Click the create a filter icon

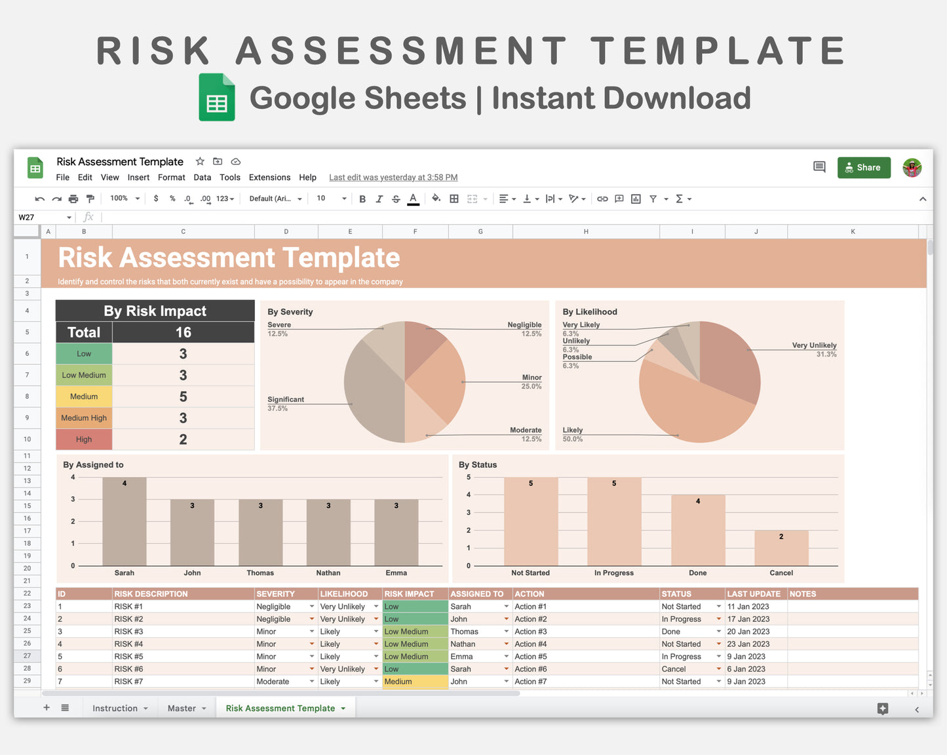652,199
